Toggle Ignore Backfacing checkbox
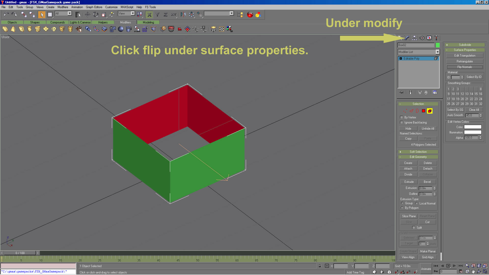This screenshot has width=489, height=275. (402, 122)
